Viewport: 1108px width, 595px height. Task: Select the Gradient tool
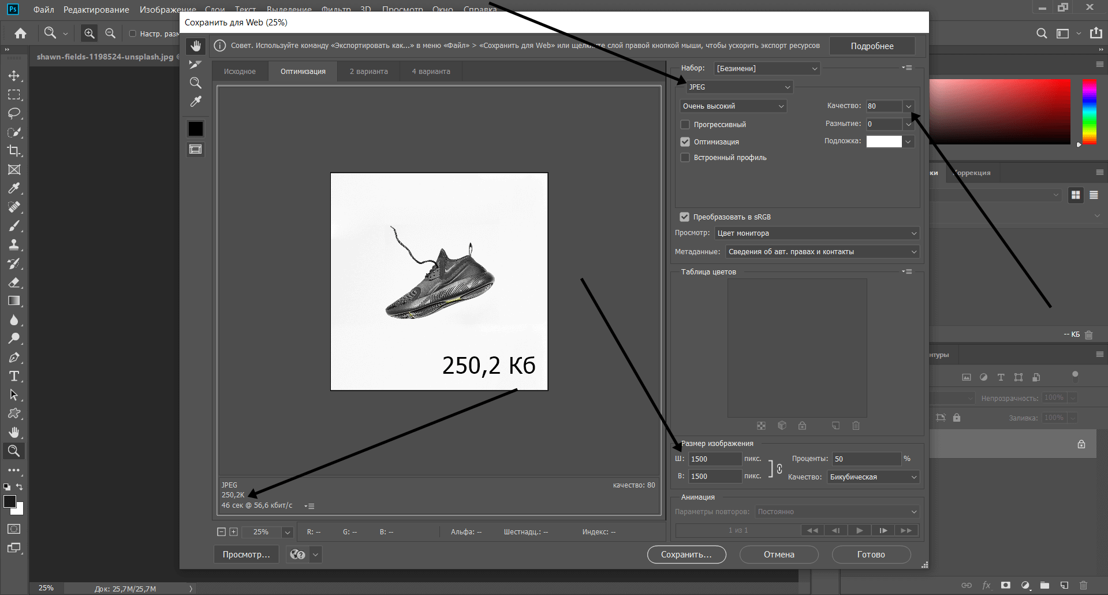14,301
